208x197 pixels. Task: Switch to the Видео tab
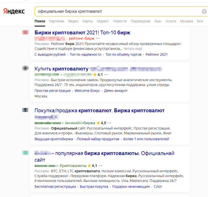[73, 21]
